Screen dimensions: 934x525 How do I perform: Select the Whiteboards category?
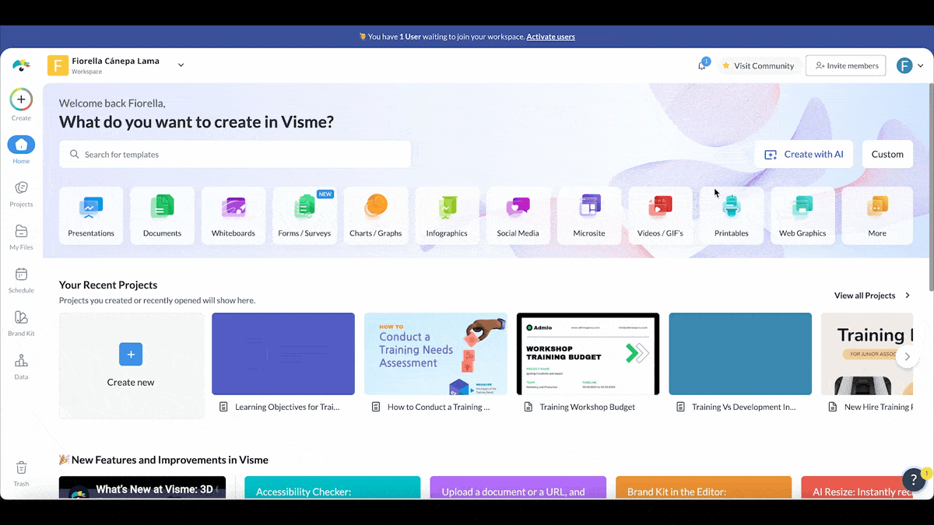click(x=233, y=215)
